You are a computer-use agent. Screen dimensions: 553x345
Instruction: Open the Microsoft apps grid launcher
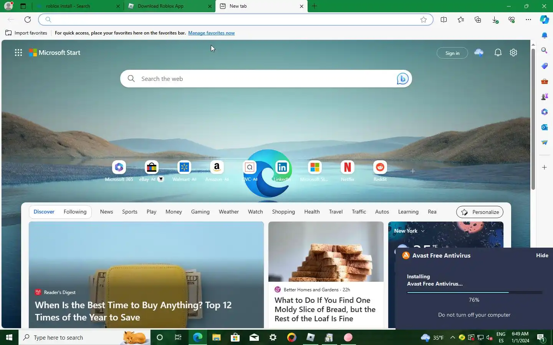(18, 53)
